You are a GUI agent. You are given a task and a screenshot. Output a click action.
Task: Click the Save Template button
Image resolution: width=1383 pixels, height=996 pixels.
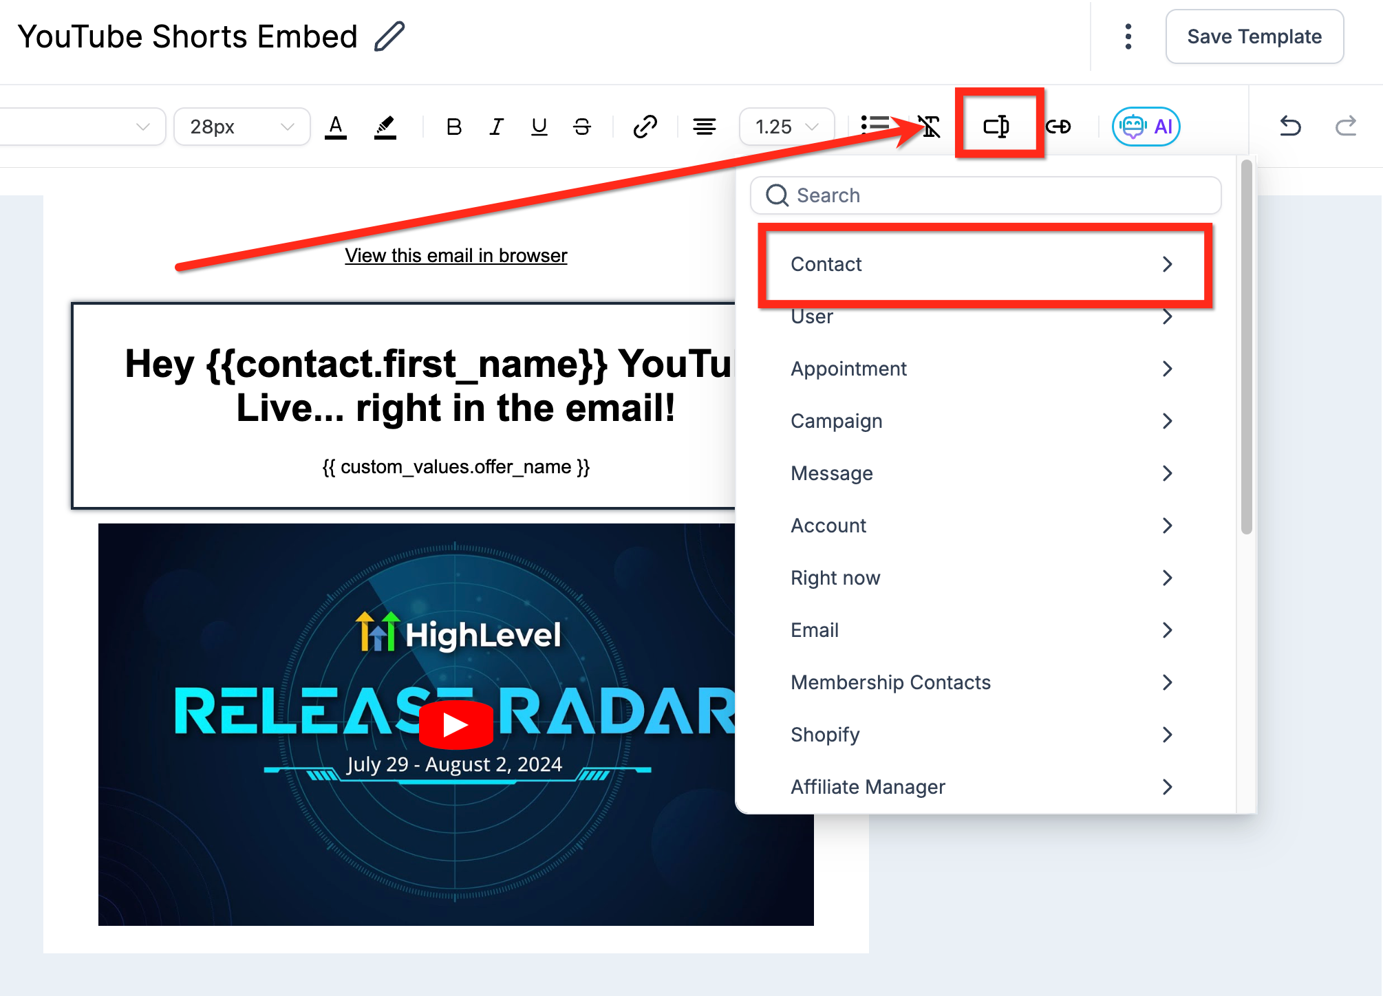click(x=1254, y=36)
